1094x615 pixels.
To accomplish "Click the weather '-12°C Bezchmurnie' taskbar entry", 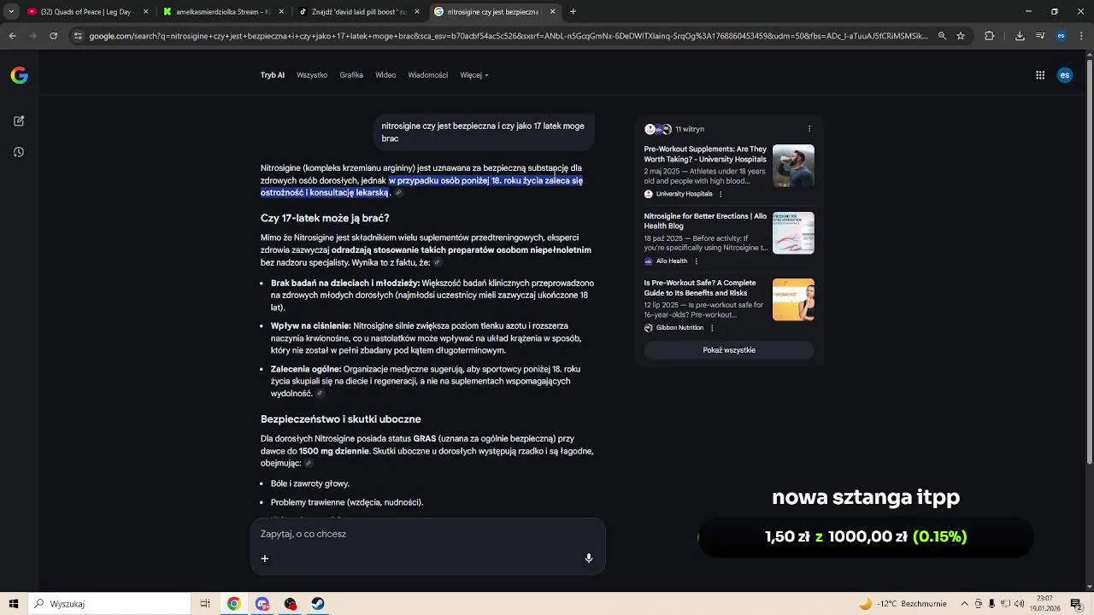I will pos(903,604).
